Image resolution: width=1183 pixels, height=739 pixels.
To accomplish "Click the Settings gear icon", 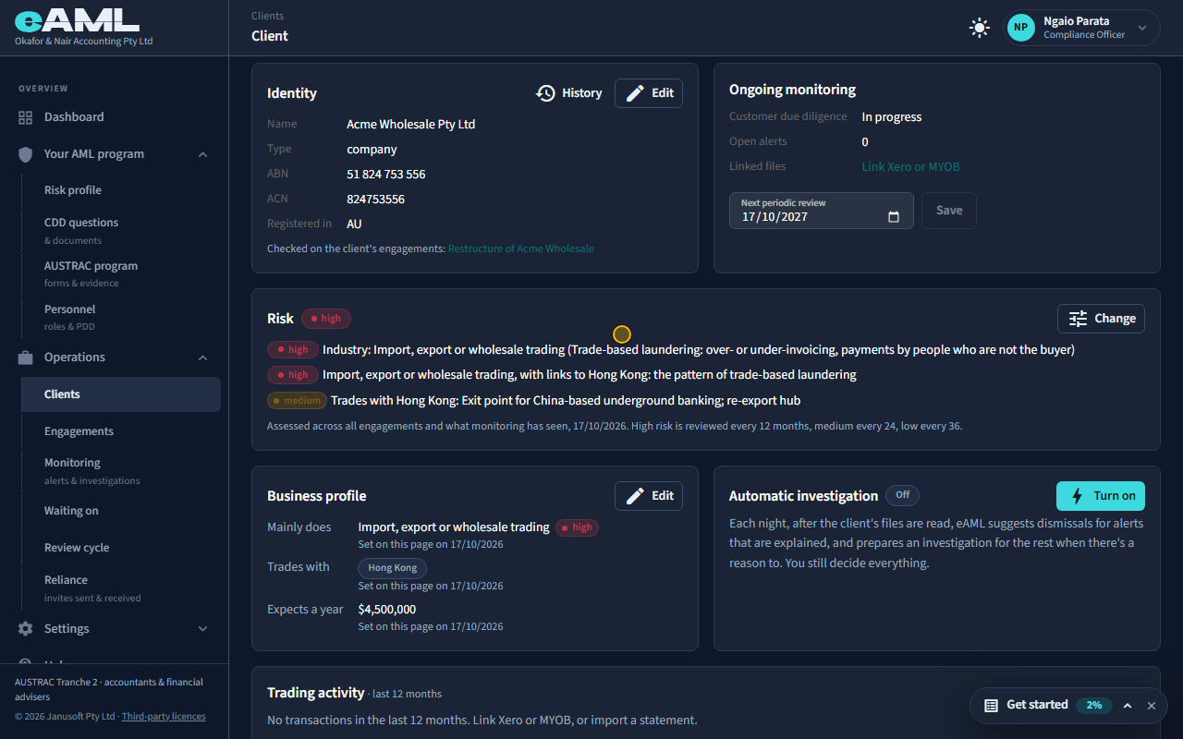I will (x=26, y=629).
